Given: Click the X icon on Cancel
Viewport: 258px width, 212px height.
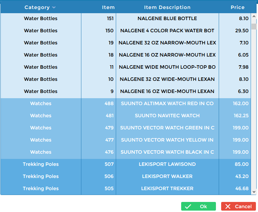Looking at the screenshot, I should [228, 206].
